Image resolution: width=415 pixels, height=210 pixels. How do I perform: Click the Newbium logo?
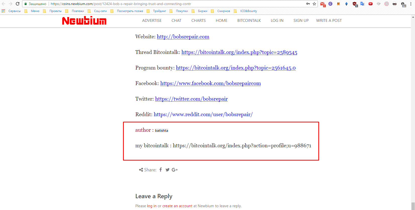[x=84, y=21]
